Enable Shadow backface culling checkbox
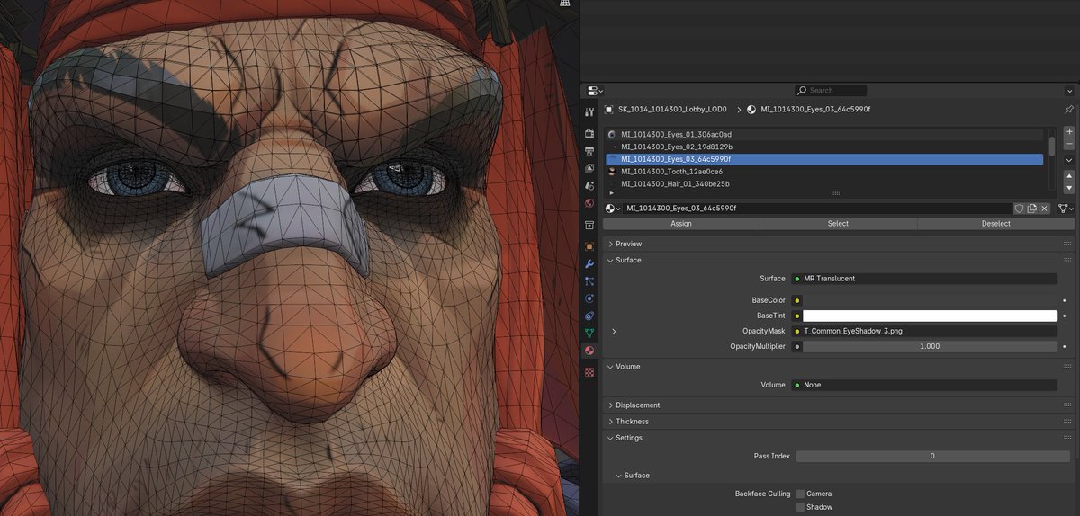This screenshot has width=1080, height=516. (x=800, y=507)
